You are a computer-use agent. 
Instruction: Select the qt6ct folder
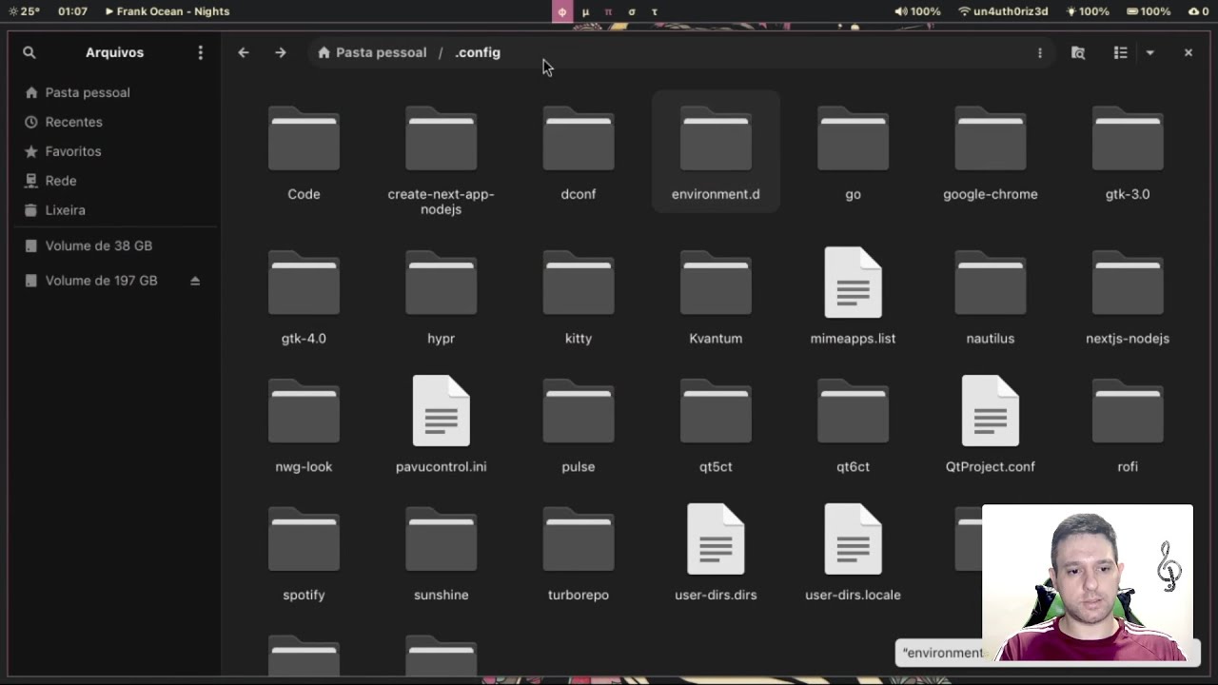click(853, 425)
